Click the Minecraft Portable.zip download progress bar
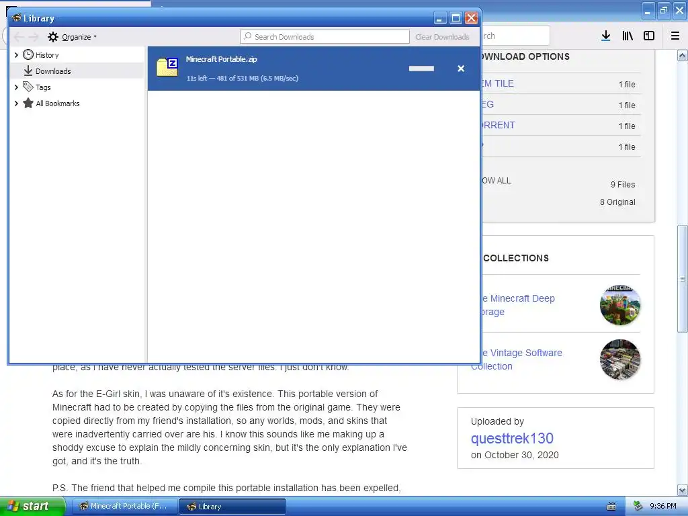 click(x=421, y=69)
